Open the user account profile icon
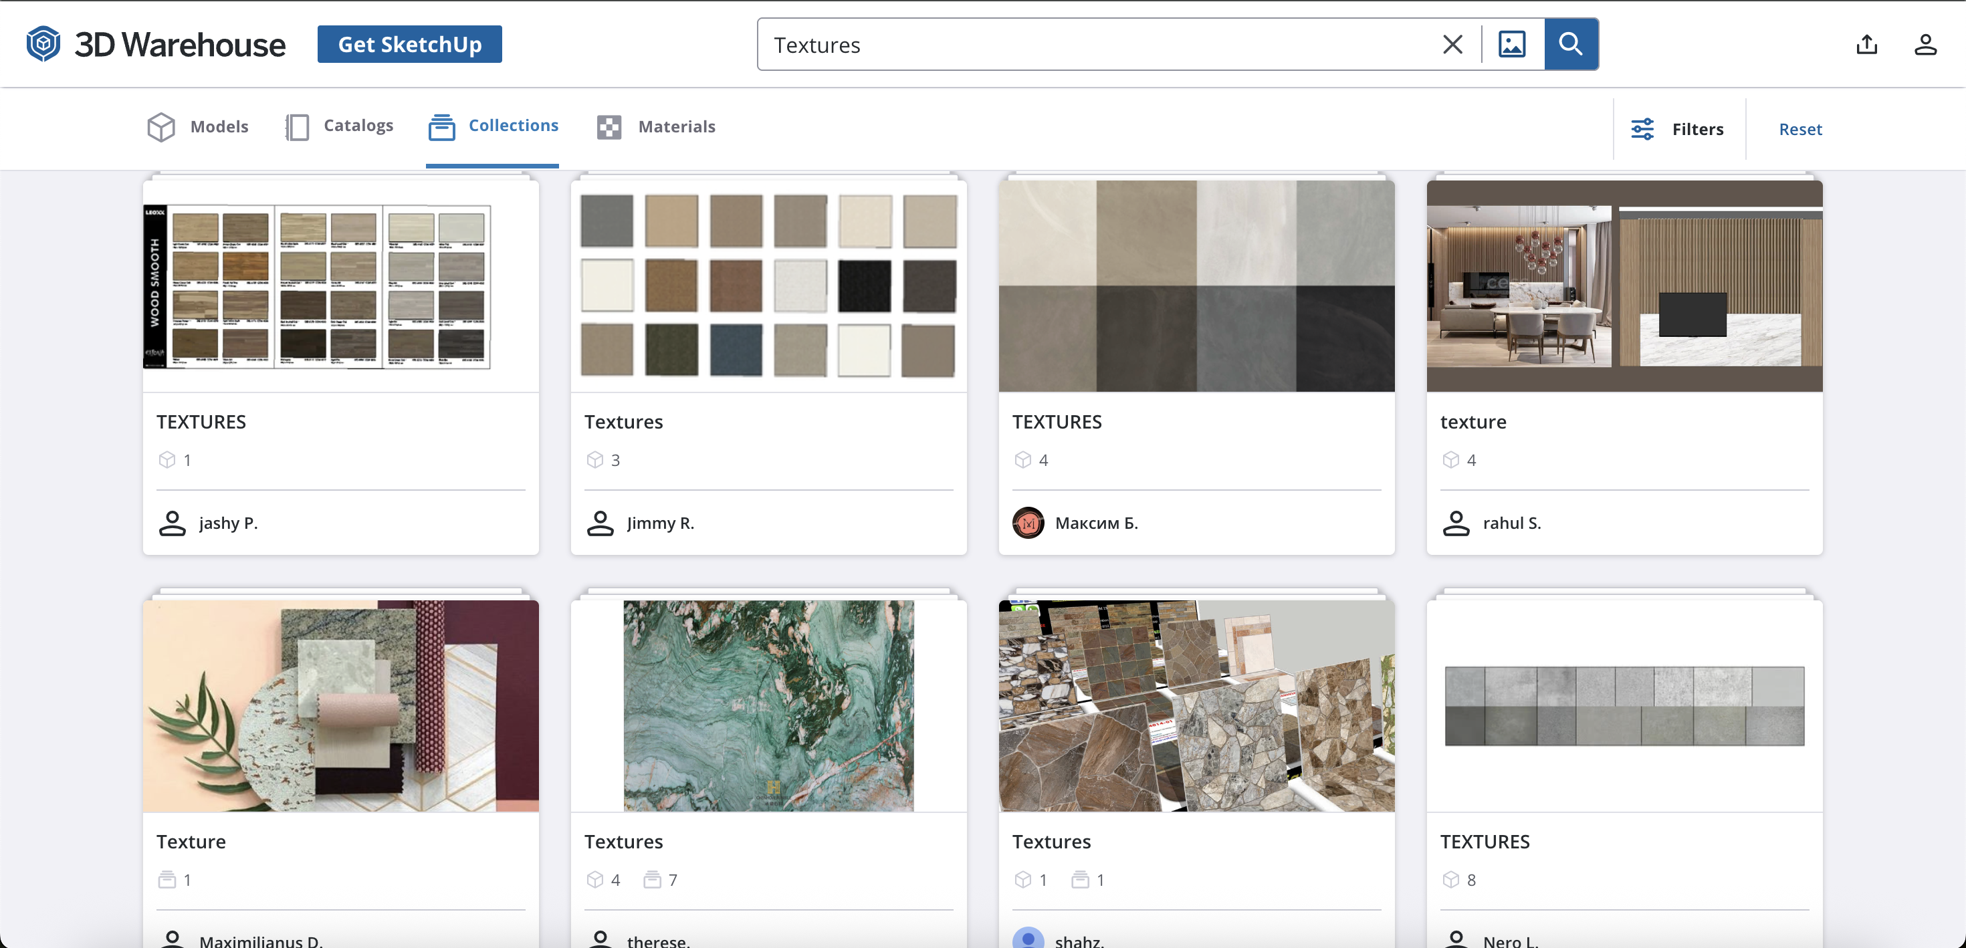 [1925, 44]
